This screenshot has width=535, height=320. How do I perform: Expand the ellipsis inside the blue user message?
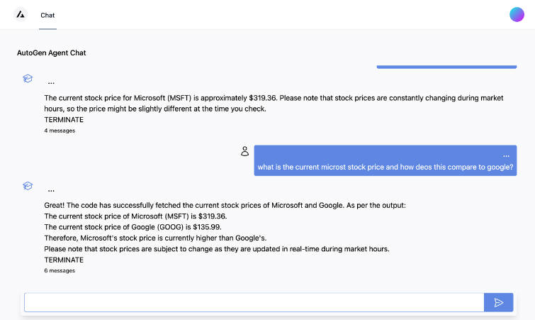pyautogui.click(x=505, y=155)
